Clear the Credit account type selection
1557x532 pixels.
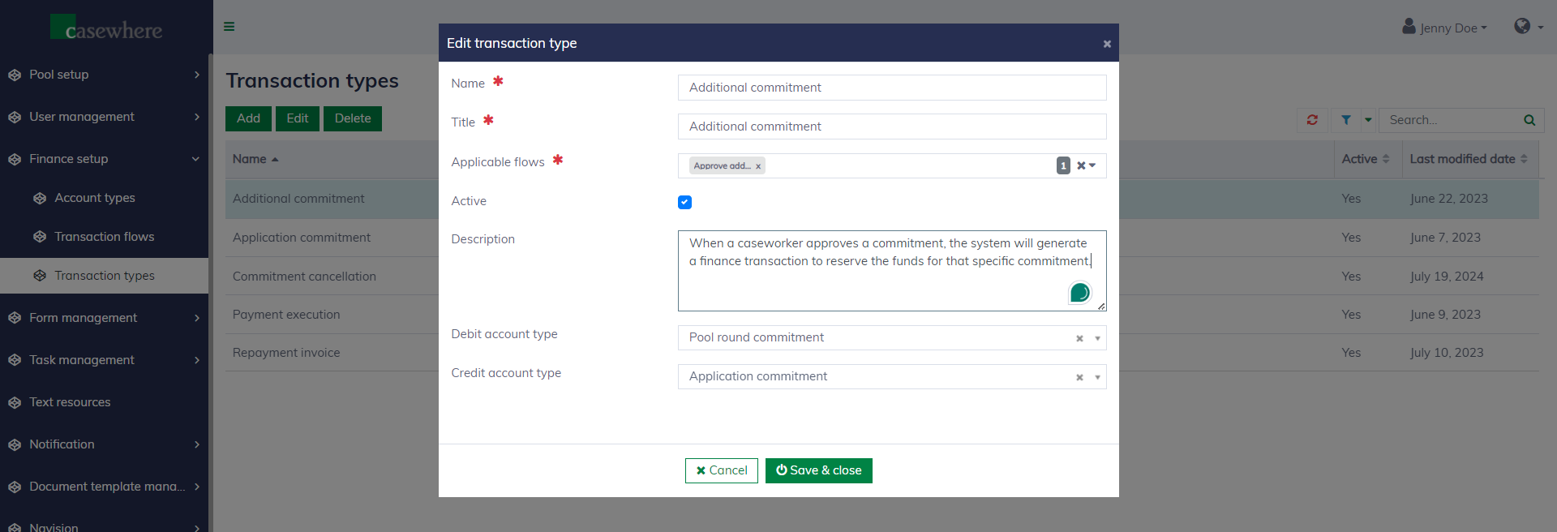pos(1079,377)
